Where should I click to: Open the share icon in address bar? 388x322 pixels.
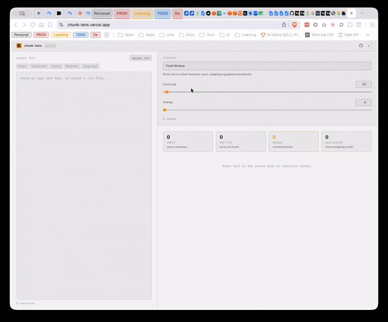click(284, 25)
